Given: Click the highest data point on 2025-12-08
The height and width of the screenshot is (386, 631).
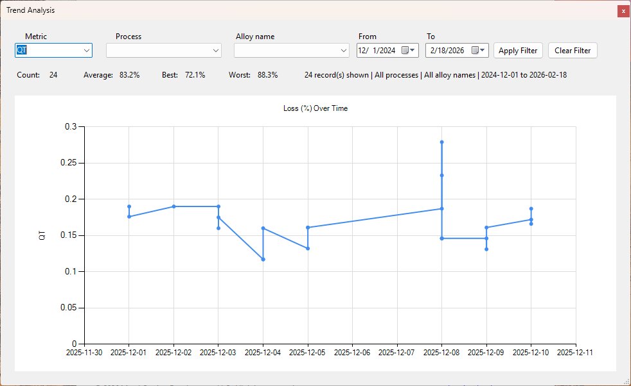Looking at the screenshot, I should click(442, 142).
